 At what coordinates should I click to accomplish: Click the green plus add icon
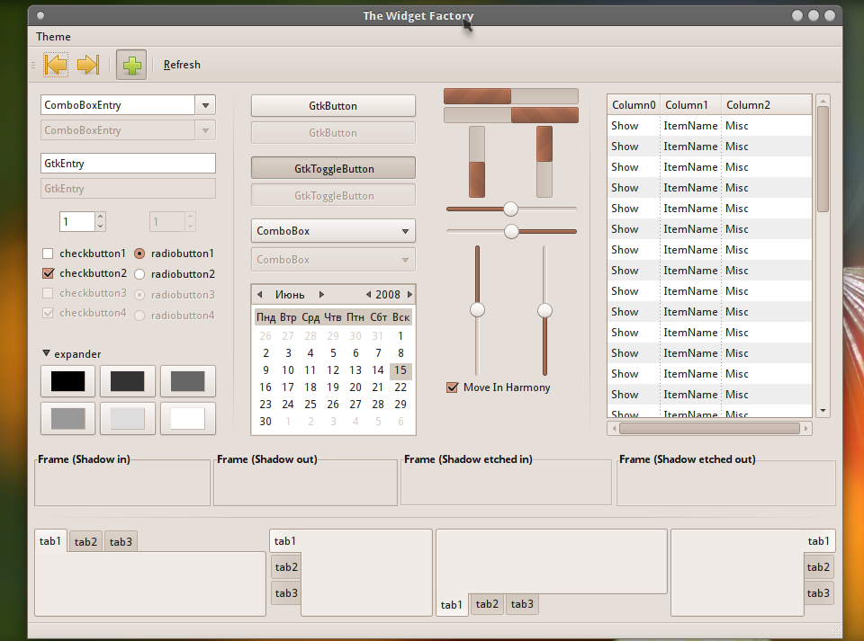click(131, 66)
